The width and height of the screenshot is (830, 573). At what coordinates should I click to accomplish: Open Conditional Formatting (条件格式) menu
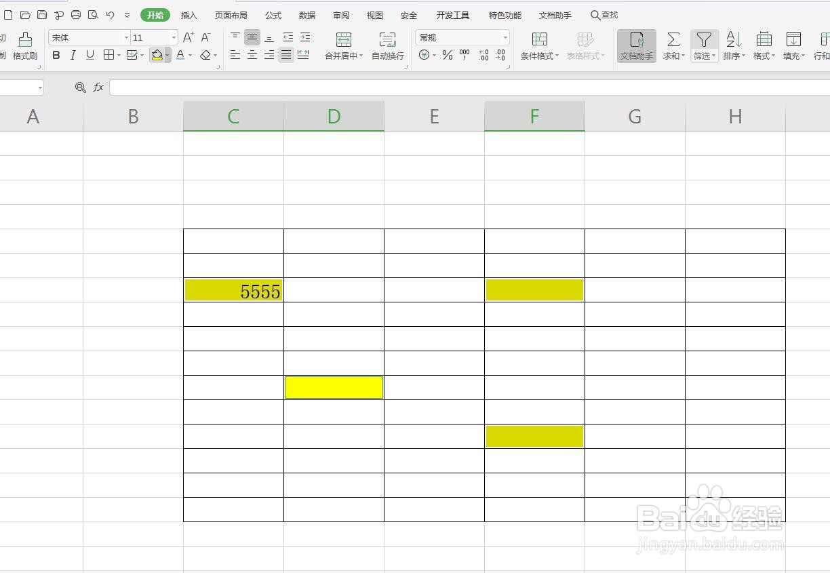[540, 45]
